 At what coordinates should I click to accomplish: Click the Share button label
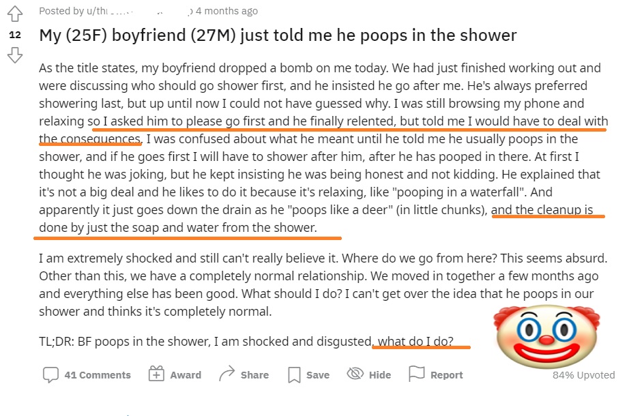click(254, 375)
